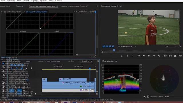Open the Окно menu

coord(51,1)
